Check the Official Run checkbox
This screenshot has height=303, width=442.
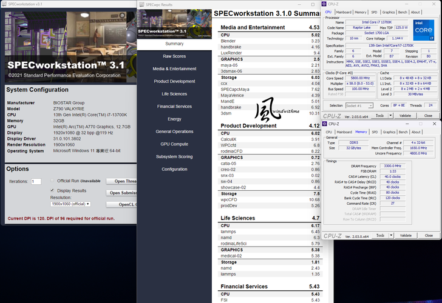coord(52,181)
